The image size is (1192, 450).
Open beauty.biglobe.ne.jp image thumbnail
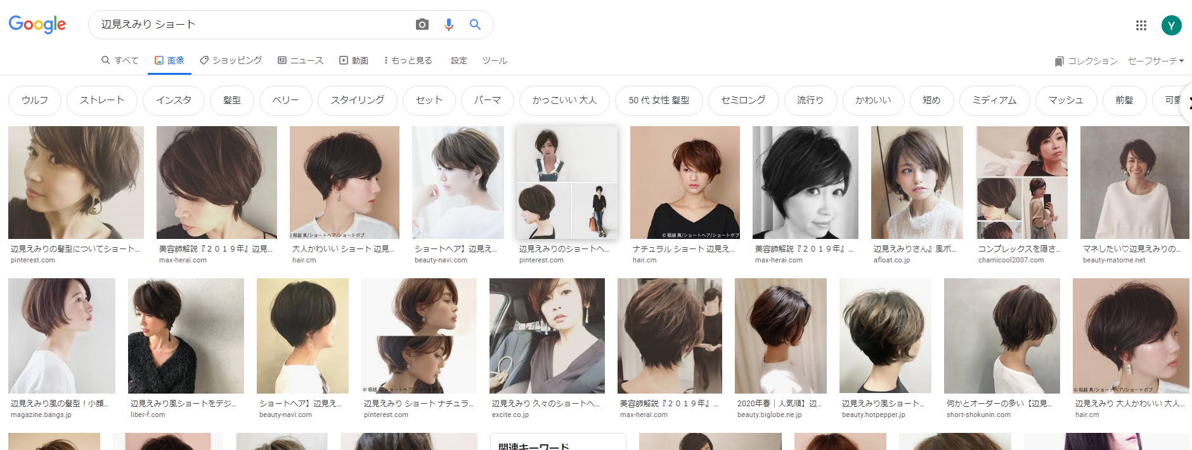(781, 336)
